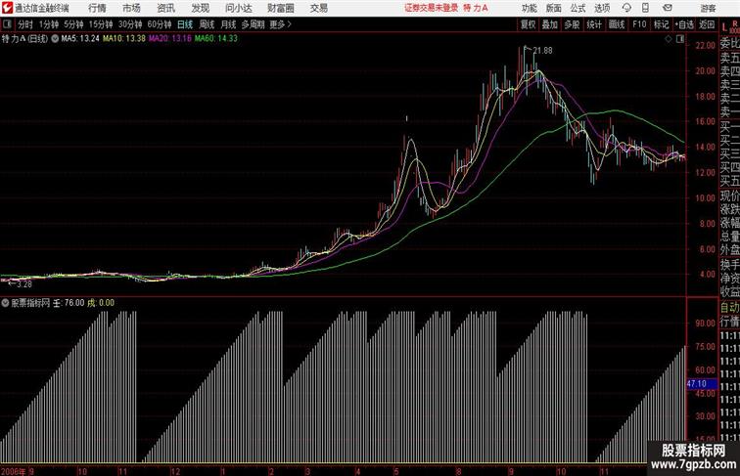Click the 壬: 76.00 indicator value
The image size is (740, 476).
[68, 303]
